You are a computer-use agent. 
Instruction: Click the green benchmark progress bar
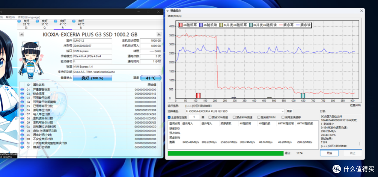point(225,153)
